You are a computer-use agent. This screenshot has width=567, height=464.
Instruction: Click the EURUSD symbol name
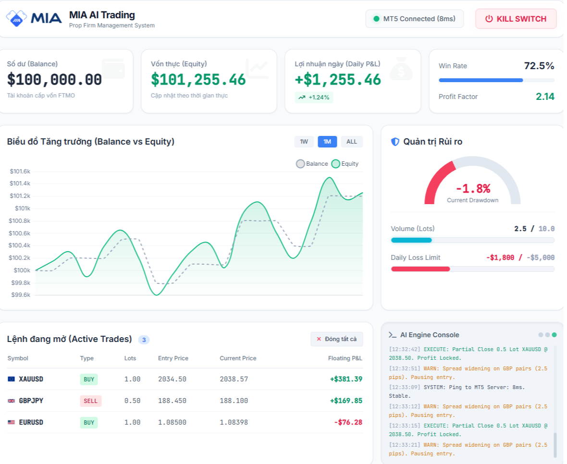31,422
